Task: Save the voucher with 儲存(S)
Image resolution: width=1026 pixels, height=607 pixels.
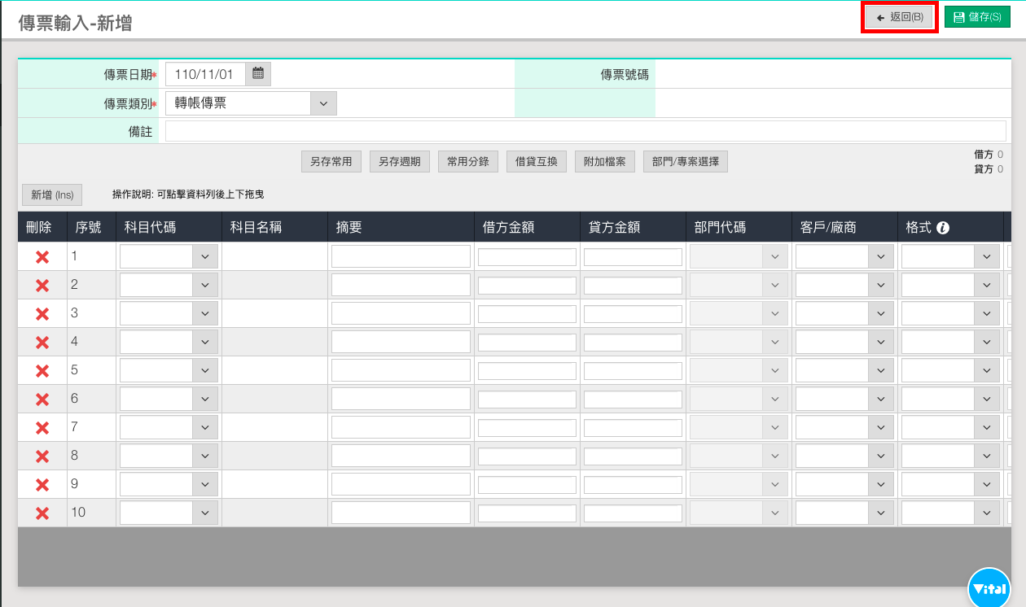Action: click(x=977, y=17)
